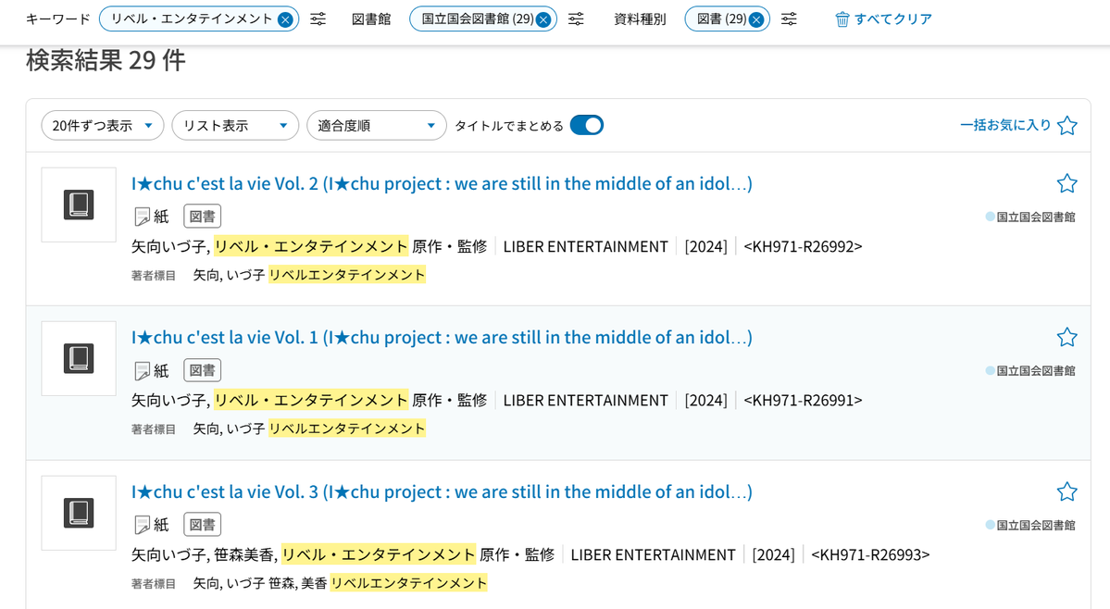
Task: Click すべてクリア to clear all filters
Action: click(x=892, y=19)
